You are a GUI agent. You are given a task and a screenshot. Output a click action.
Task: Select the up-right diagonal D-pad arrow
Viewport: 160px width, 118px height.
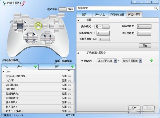point(25,22)
